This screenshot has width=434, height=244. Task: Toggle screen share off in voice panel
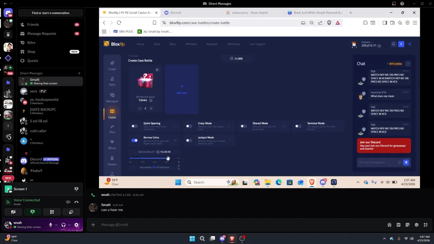coord(33,212)
